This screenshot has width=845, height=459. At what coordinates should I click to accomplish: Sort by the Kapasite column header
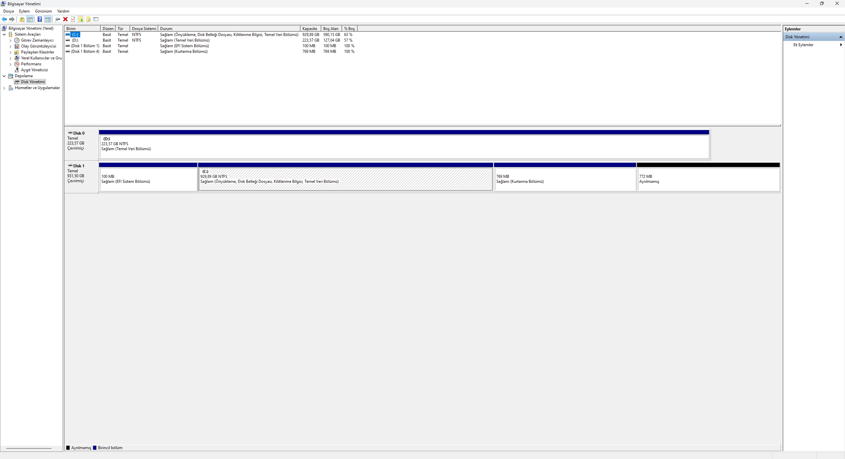click(x=310, y=29)
